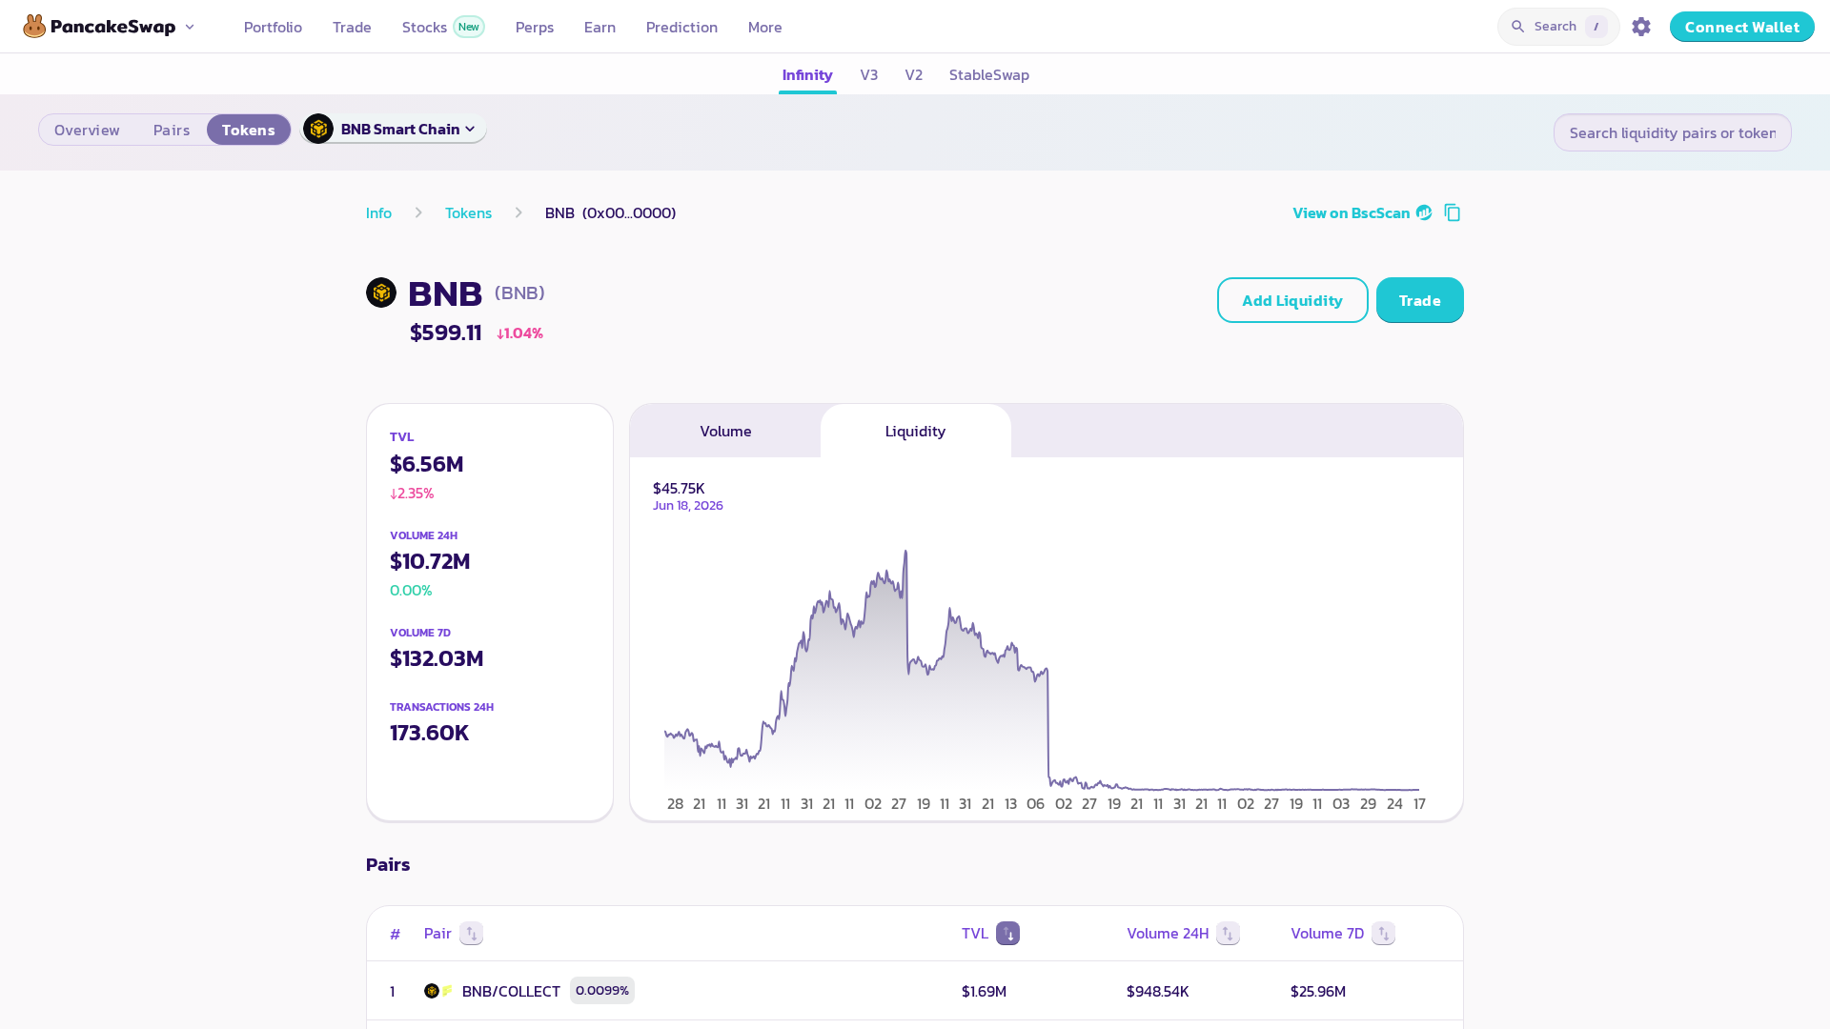Open the Portfolio menu
The image size is (1830, 1029).
tap(273, 27)
